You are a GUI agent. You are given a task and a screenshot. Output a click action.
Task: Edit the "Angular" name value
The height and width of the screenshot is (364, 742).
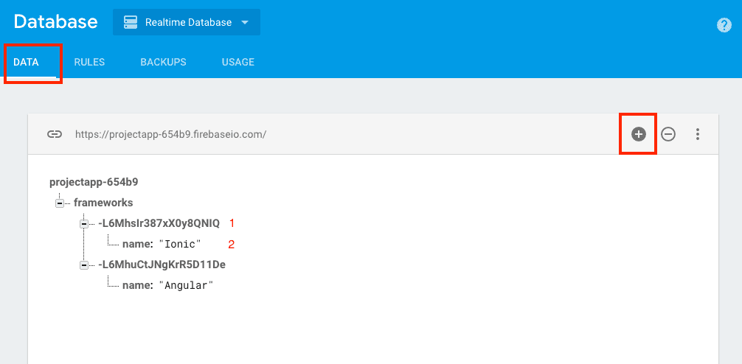pos(186,285)
